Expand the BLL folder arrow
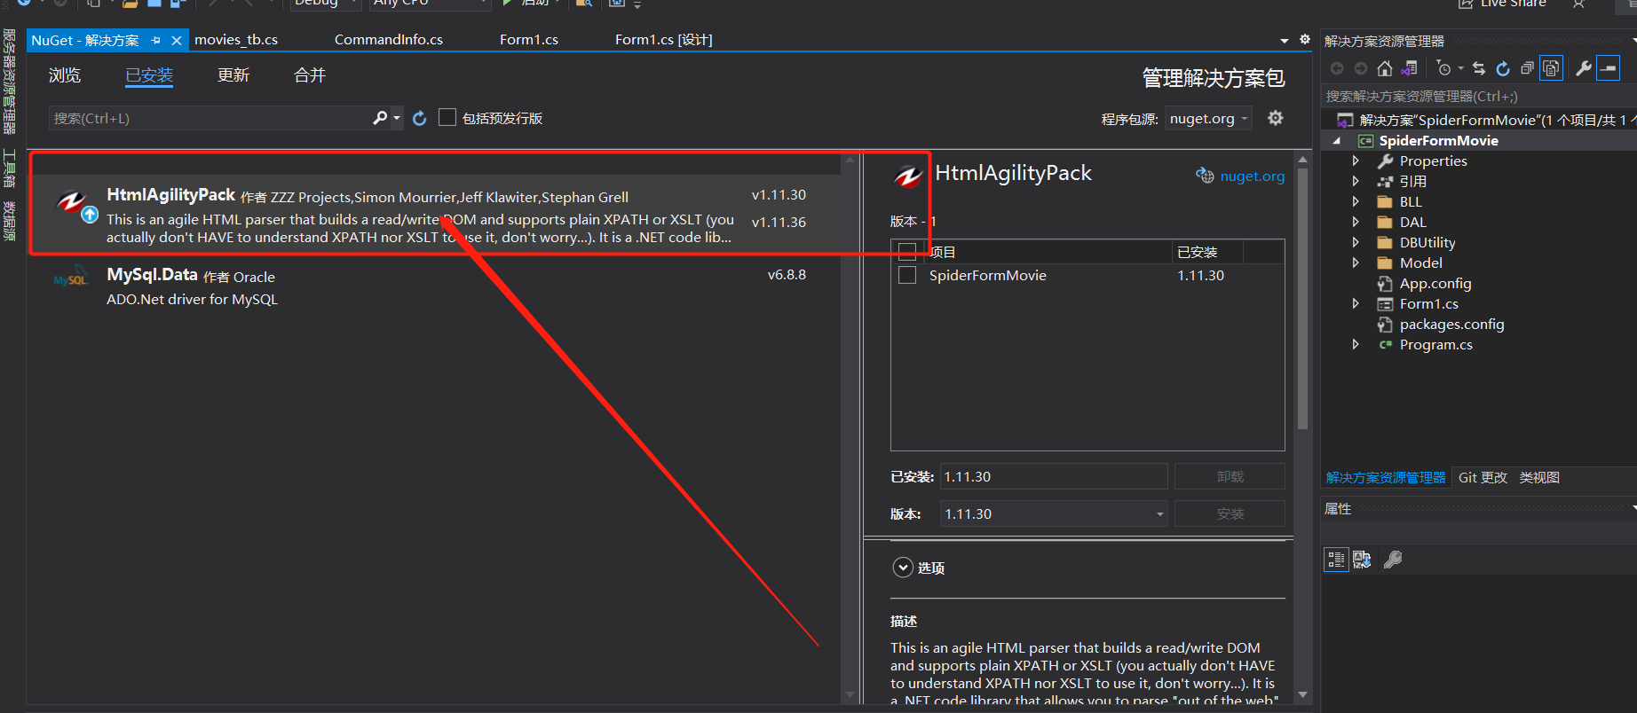Screen dimensions: 1637x713 tap(1356, 201)
